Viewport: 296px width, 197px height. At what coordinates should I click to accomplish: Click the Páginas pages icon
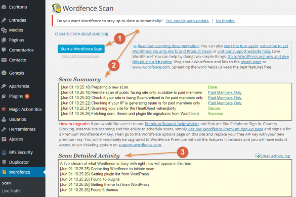click(x=4, y=40)
